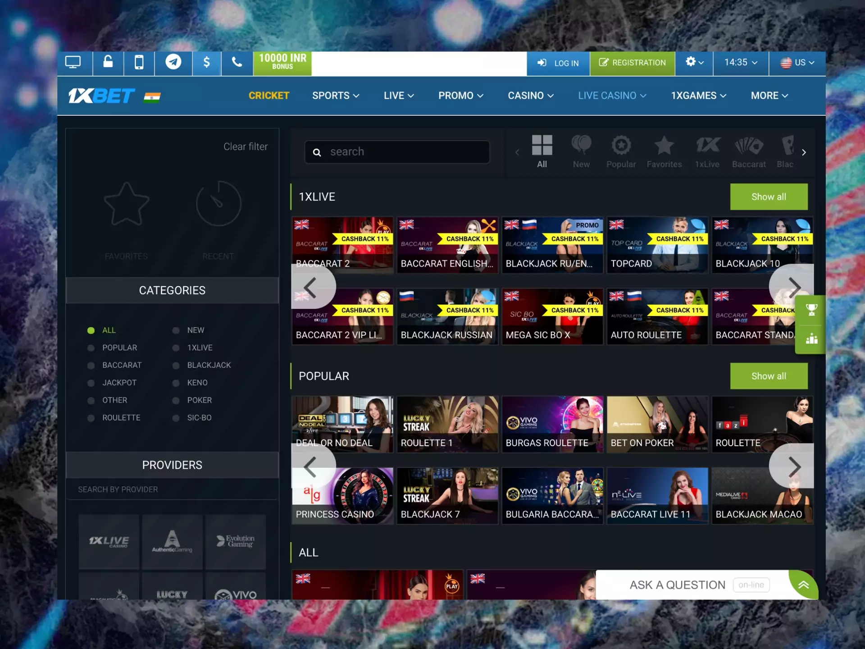
Task: Select the JACKPOT category radio
Action: (91, 383)
